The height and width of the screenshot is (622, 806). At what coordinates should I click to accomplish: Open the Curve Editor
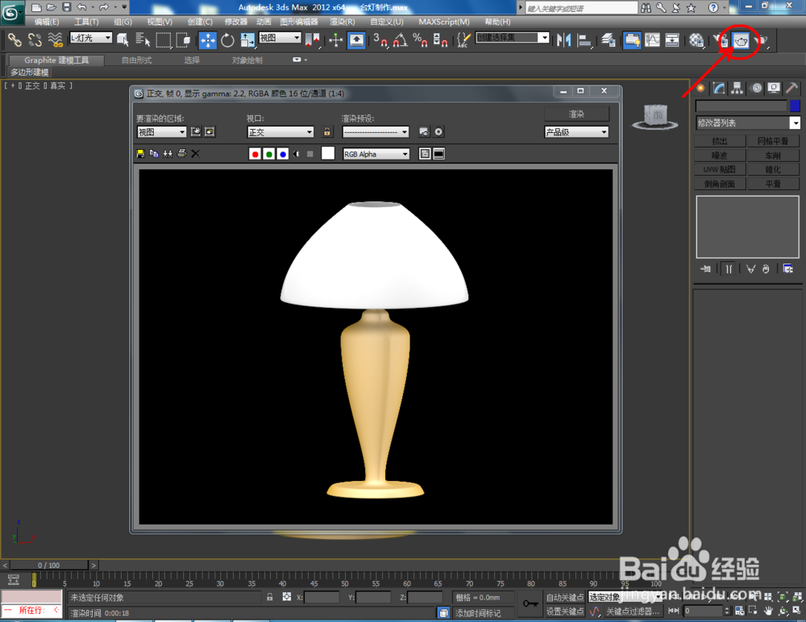coord(652,39)
